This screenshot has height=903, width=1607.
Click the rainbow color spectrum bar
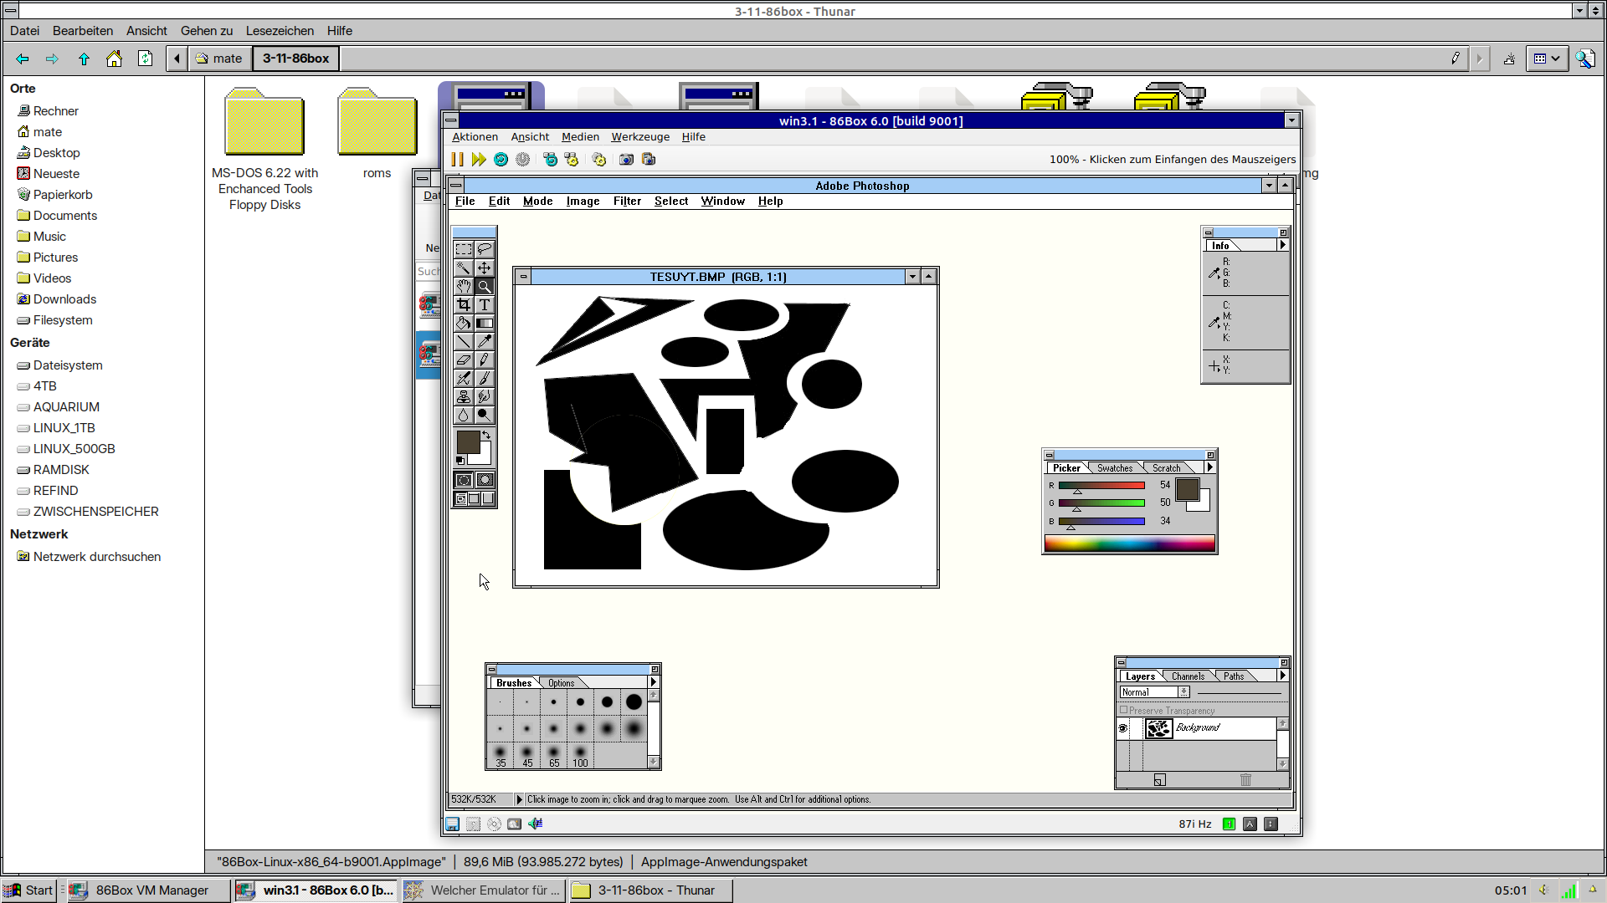click(1129, 544)
